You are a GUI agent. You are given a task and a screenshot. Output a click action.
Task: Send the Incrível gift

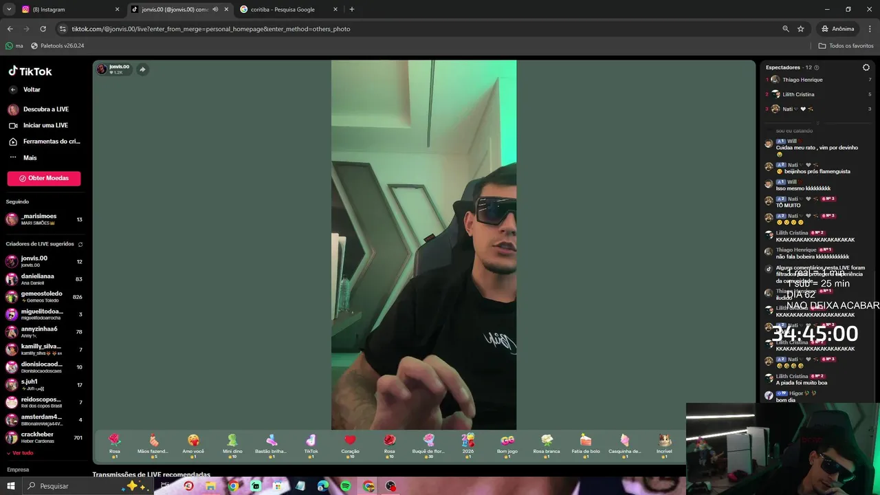664,445
